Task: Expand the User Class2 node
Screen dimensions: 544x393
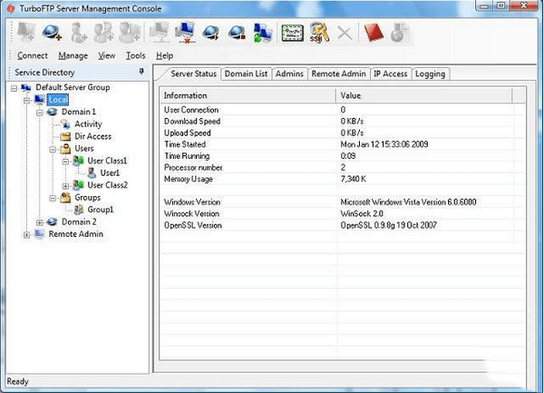Action: click(x=65, y=186)
